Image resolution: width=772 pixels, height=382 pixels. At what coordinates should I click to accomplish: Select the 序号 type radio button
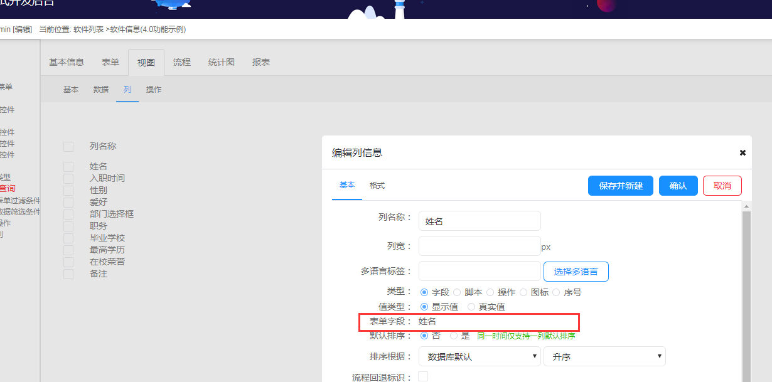pos(556,292)
